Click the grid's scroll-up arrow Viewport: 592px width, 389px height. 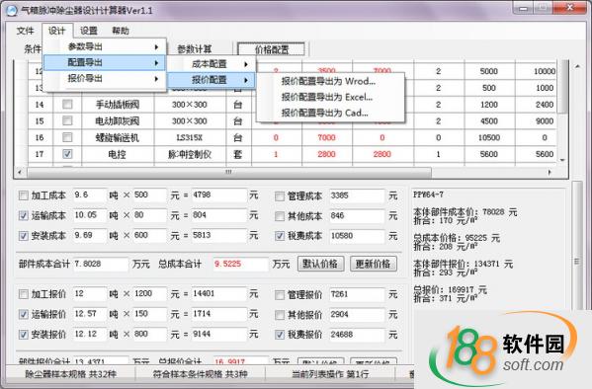[x=577, y=66]
